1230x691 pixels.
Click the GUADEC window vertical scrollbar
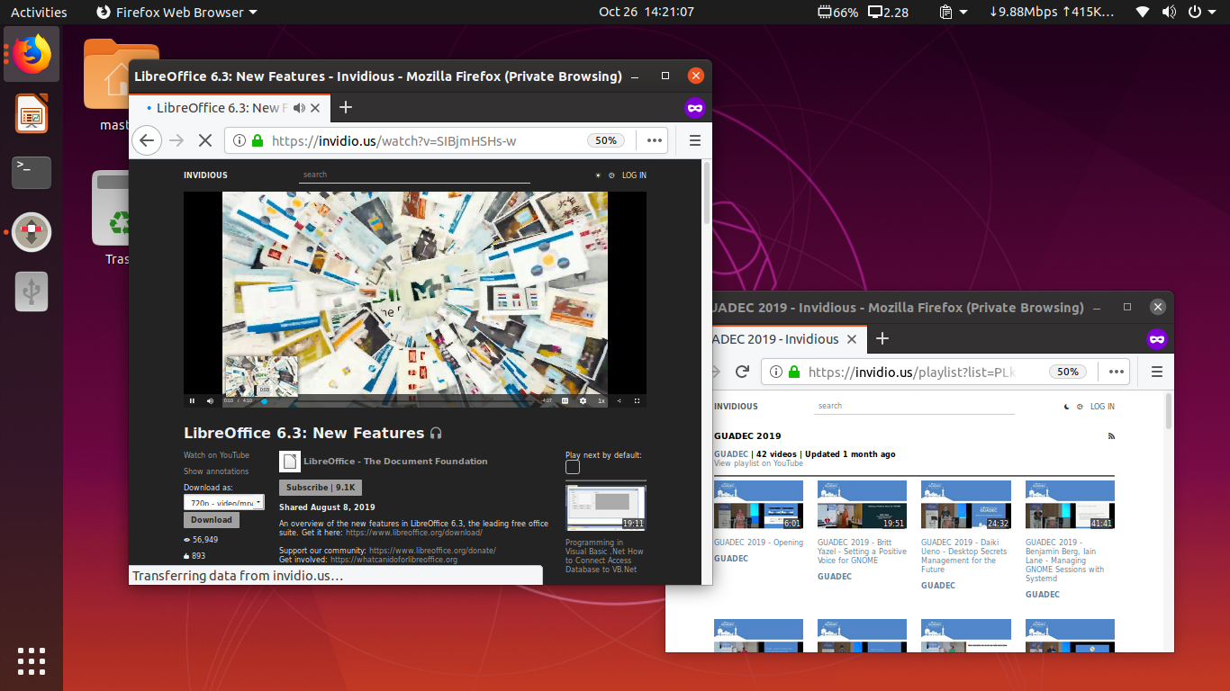point(1169,411)
